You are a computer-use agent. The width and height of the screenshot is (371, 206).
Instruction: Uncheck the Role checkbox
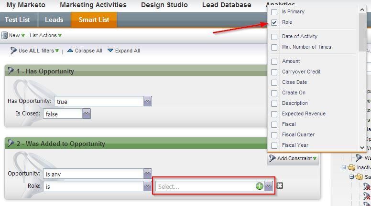click(274, 22)
